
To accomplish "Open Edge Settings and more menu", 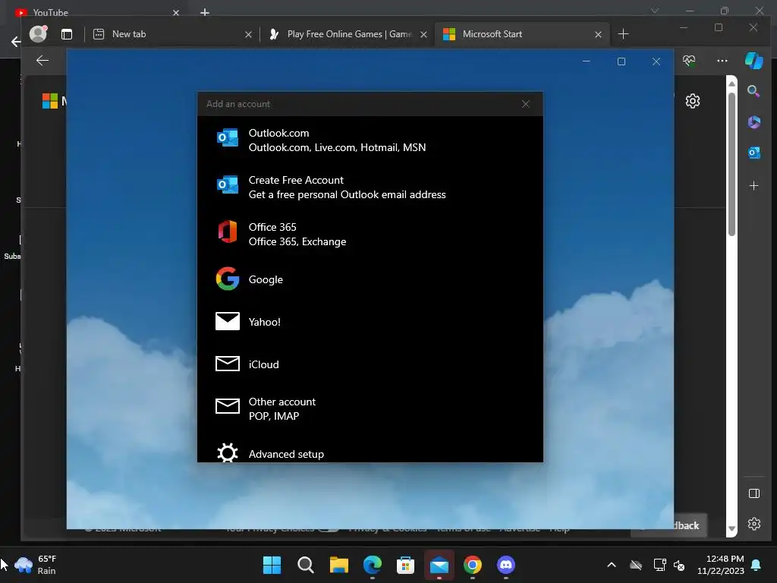I will (722, 61).
